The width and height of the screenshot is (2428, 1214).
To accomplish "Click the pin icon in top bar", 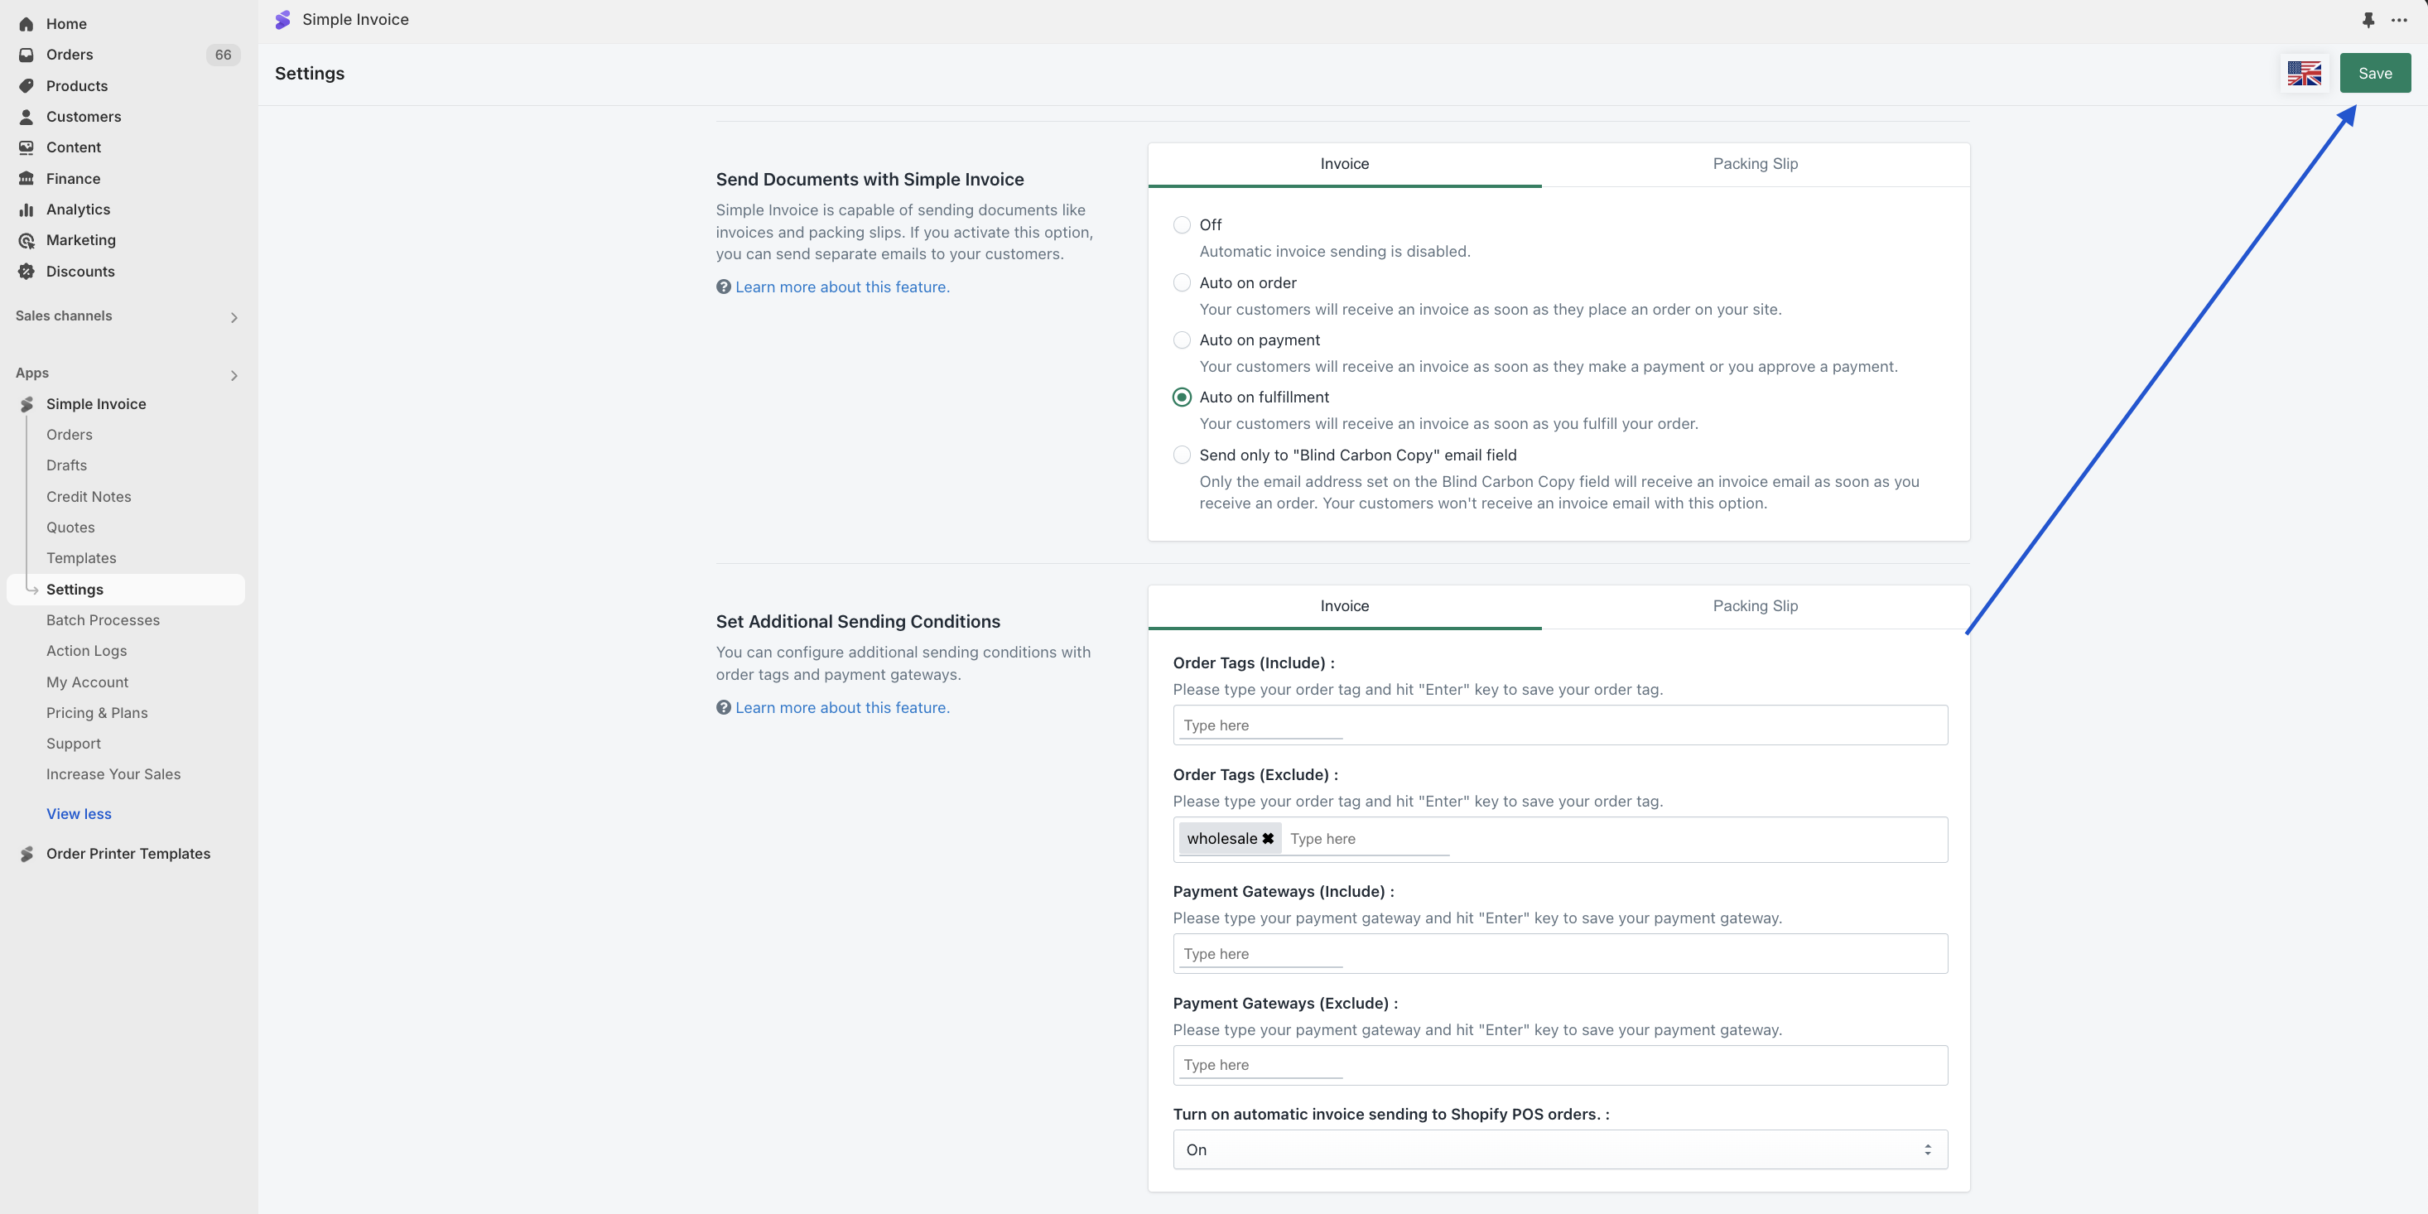I will pos(2368,20).
